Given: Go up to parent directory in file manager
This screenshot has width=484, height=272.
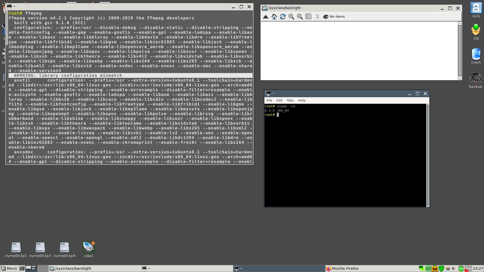Looking at the screenshot, I should tap(265, 17).
